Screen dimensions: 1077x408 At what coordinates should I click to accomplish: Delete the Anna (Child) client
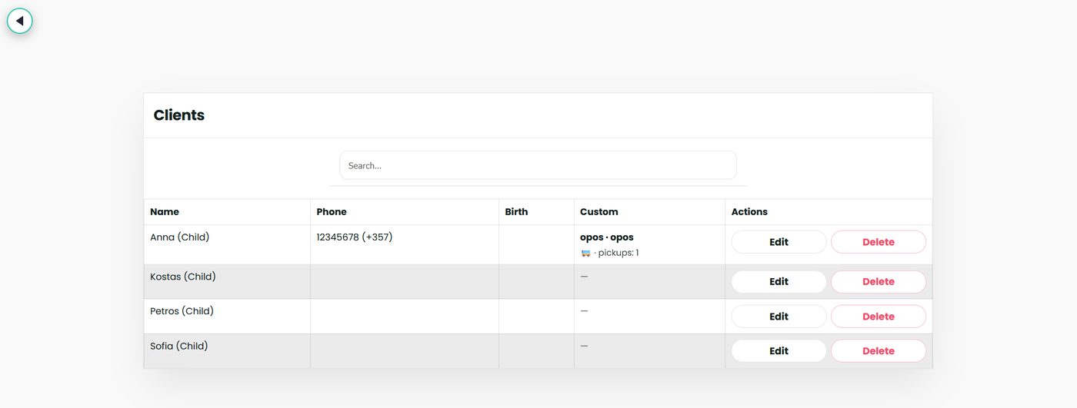[x=878, y=242]
